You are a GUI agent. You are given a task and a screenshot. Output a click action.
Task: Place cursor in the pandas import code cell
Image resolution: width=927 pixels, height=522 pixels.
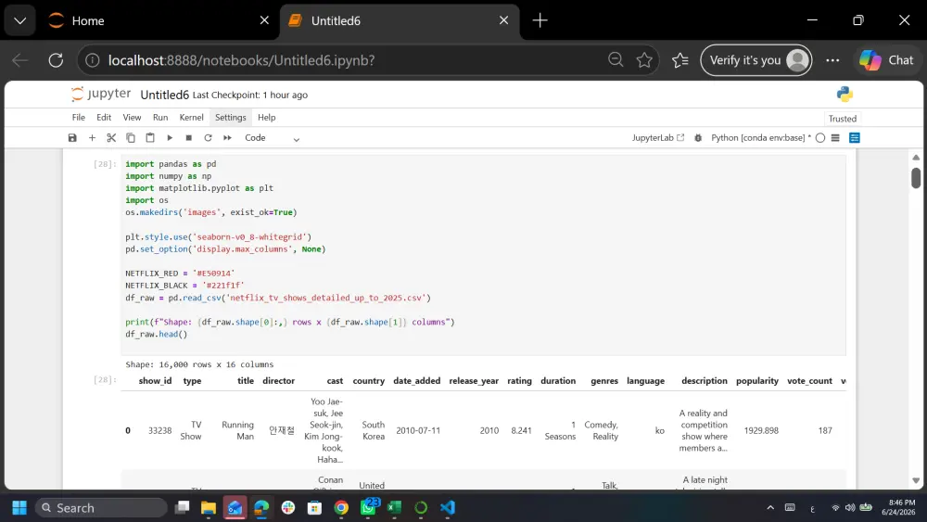[483, 255]
